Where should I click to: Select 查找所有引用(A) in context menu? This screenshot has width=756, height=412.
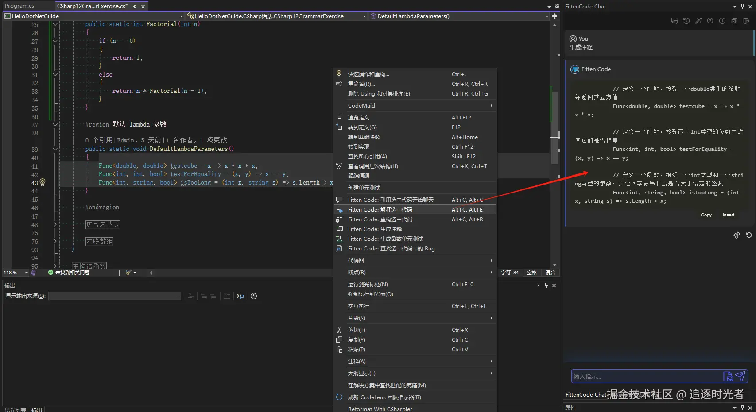(415, 156)
